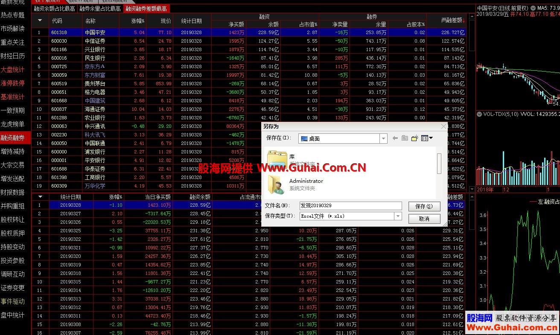
Task: Click the upper table scrollbar's down arrow
Action: click(472, 189)
